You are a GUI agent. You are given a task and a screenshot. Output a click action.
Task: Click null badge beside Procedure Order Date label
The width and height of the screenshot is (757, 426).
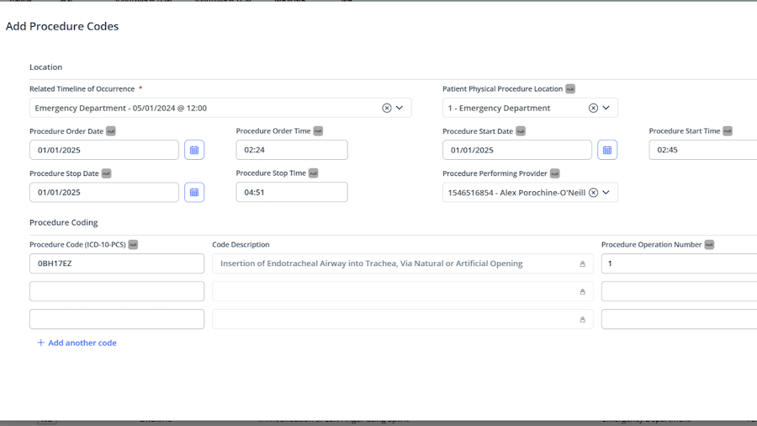coord(111,131)
